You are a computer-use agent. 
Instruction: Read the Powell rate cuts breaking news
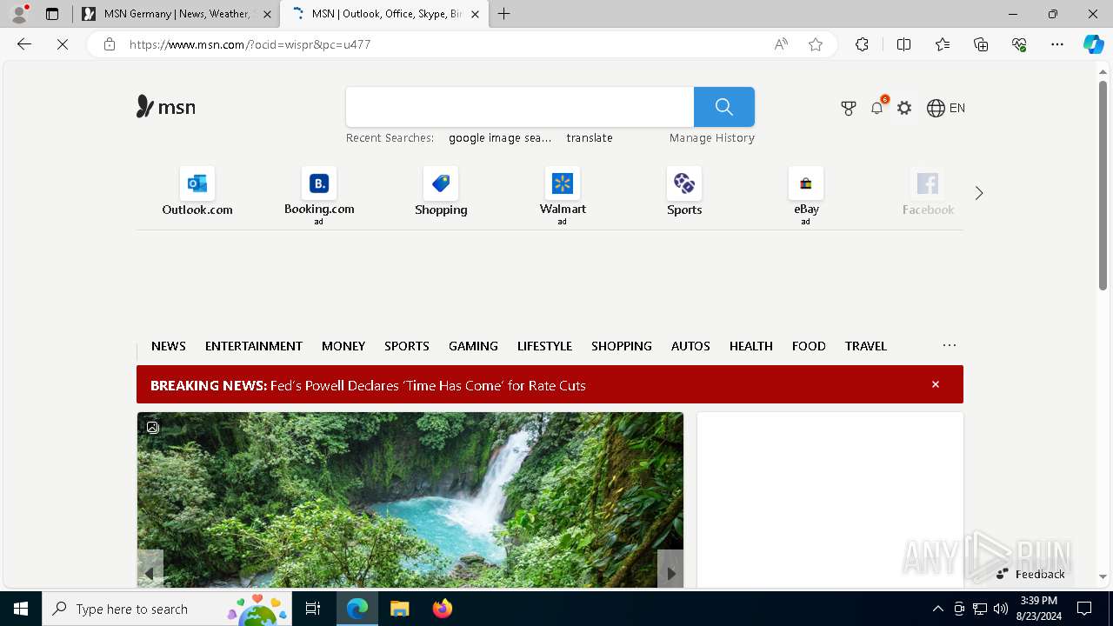pos(428,385)
